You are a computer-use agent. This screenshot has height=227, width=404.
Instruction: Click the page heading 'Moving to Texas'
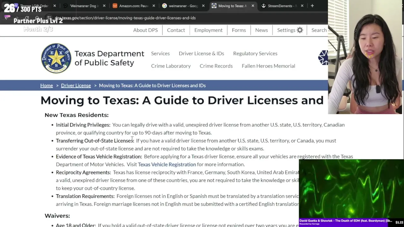[x=182, y=100]
